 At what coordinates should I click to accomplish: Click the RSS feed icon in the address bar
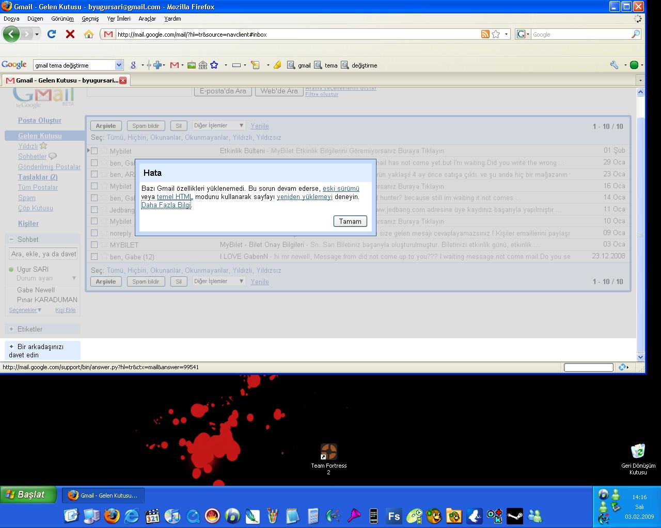click(x=485, y=34)
